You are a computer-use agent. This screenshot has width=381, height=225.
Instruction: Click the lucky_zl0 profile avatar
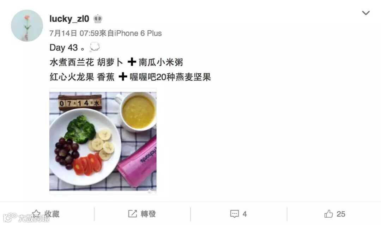(x=27, y=25)
